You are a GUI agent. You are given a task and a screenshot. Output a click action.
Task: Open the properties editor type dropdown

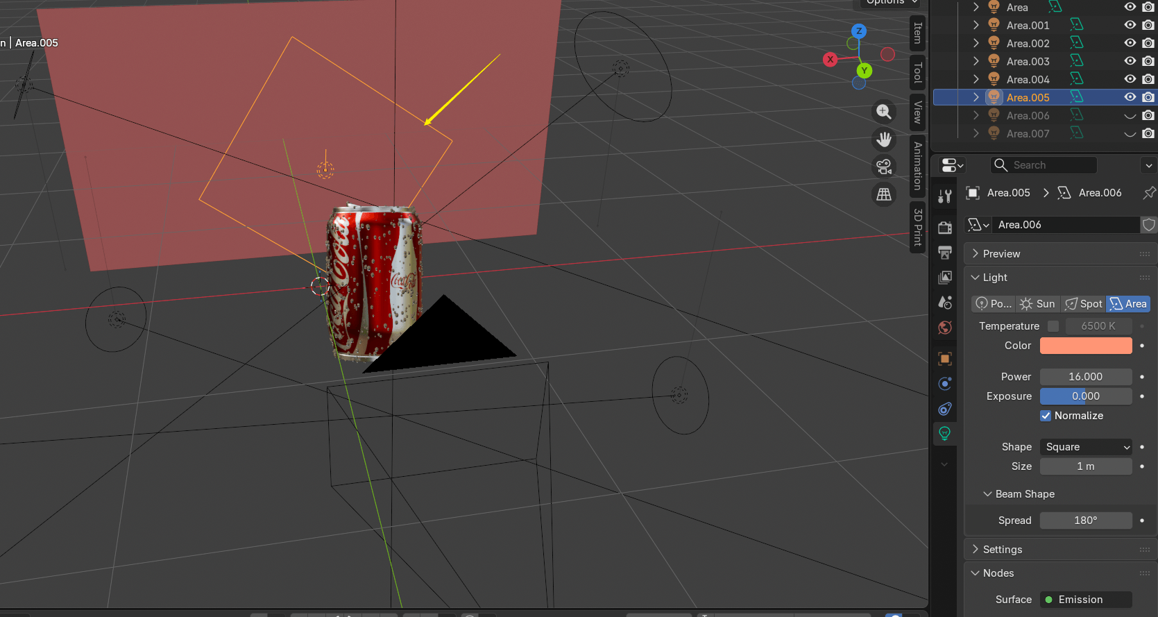tap(952, 165)
